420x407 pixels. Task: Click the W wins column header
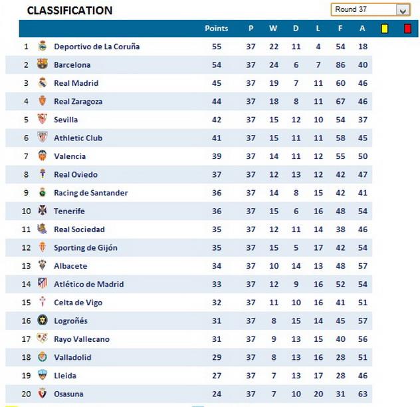pyautogui.click(x=273, y=29)
